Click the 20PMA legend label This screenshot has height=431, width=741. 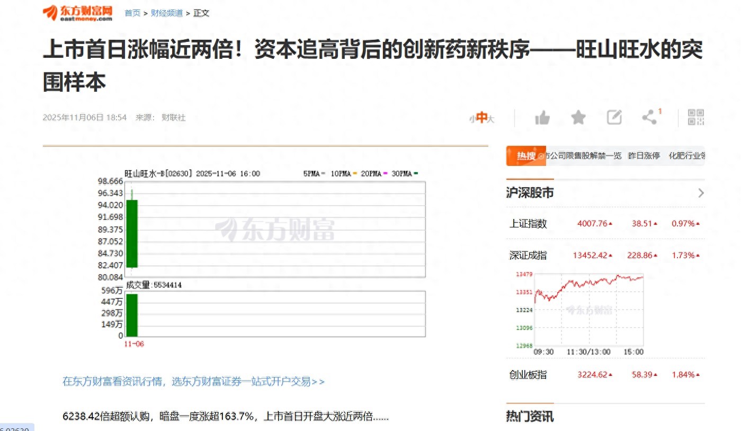pyautogui.click(x=371, y=173)
